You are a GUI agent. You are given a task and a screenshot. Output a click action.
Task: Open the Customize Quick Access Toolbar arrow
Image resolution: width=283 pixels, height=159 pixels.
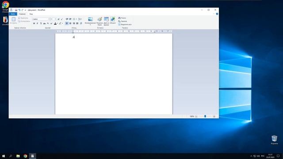[x=25, y=10]
